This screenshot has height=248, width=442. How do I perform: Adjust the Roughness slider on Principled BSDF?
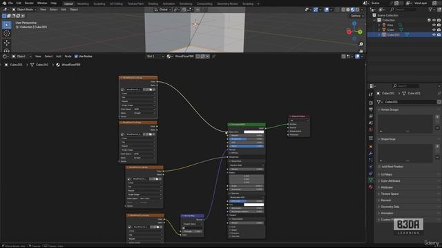(247, 139)
